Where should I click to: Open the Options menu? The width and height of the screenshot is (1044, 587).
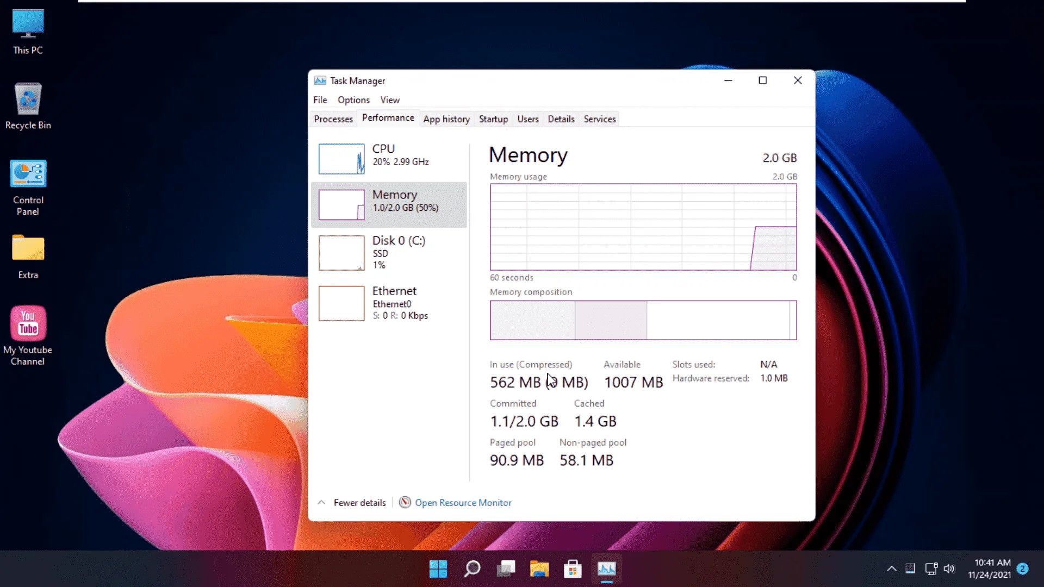click(353, 100)
